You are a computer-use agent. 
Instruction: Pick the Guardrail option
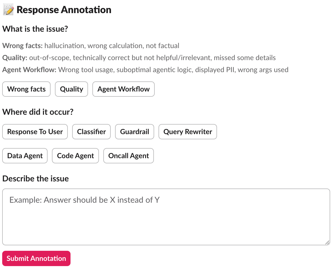(x=134, y=132)
